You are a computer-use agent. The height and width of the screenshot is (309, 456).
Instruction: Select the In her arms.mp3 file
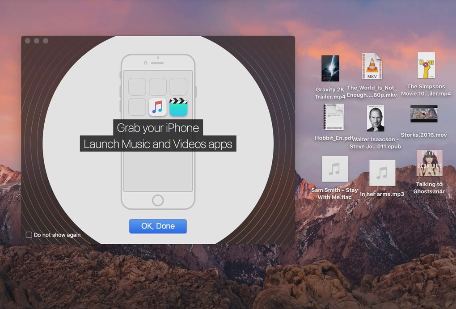[382, 173]
